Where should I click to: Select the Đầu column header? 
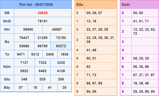point(80,5)
